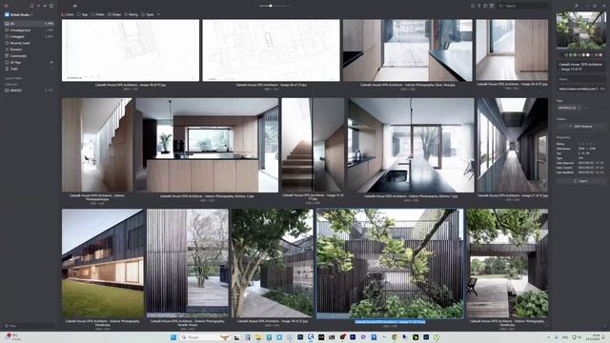This screenshot has height=343, width=610.
Task: Open Recently Used in the sidebar
Action: [29, 43]
